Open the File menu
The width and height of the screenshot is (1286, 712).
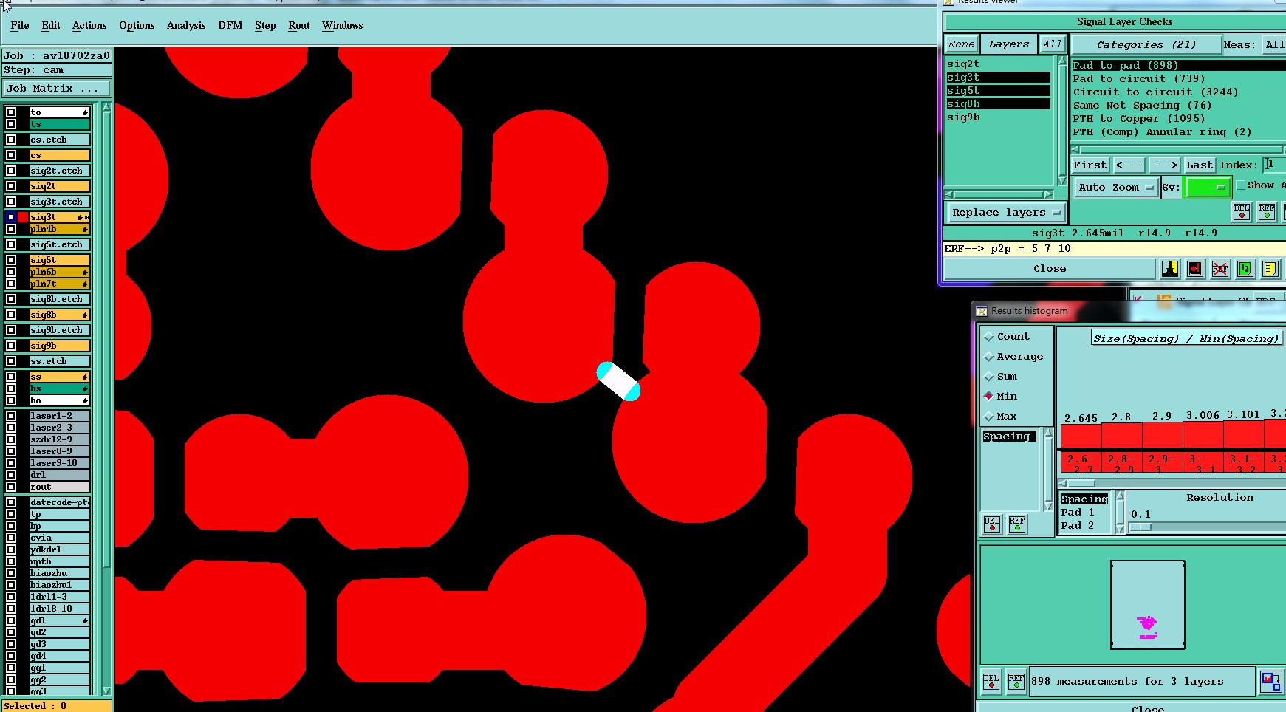pyautogui.click(x=20, y=25)
